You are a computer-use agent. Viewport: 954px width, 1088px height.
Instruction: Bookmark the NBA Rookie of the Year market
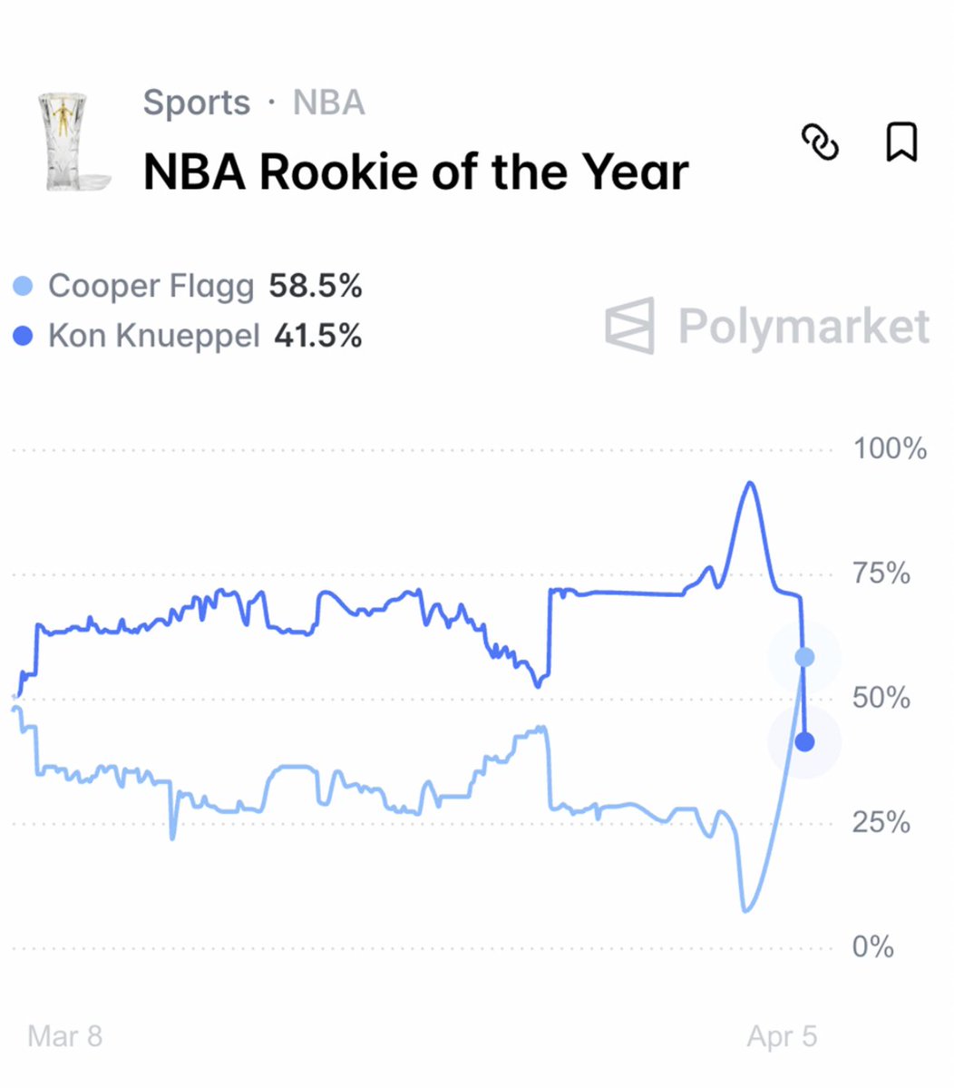click(900, 142)
